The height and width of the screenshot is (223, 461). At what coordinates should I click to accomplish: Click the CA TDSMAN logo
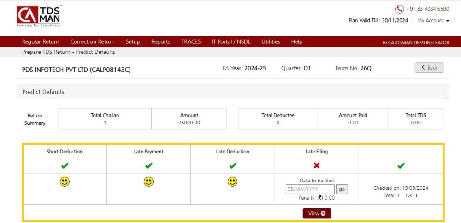click(x=39, y=16)
